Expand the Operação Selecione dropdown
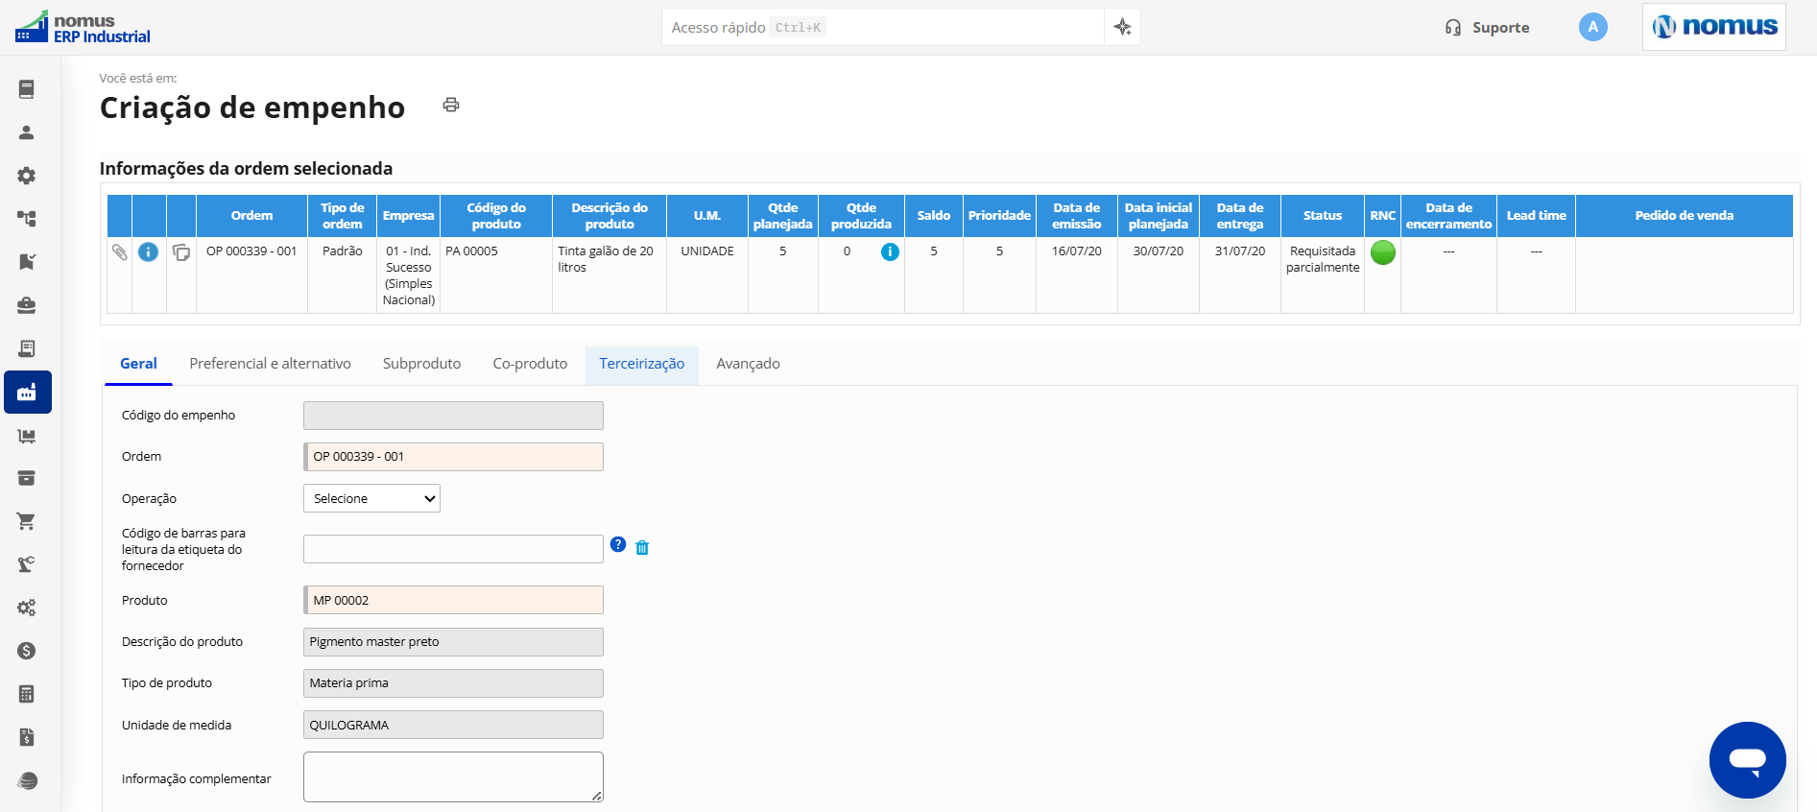The width and height of the screenshot is (1817, 812). pyautogui.click(x=371, y=498)
